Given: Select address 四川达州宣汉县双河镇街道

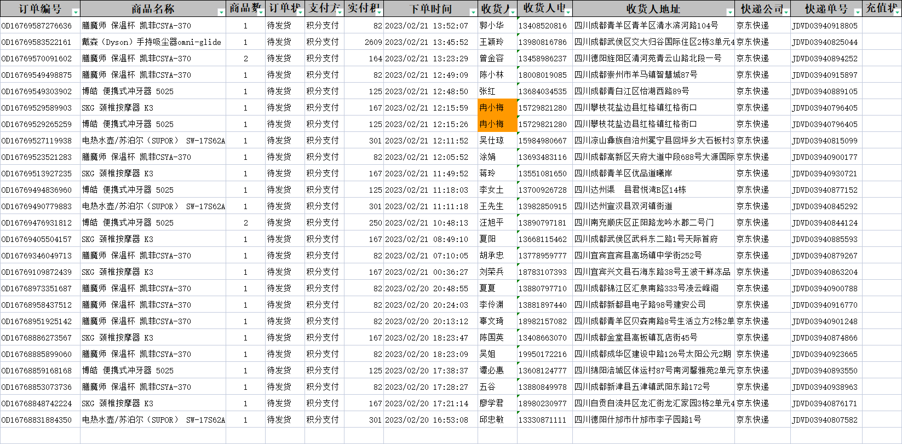Looking at the screenshot, I should tap(653, 206).
